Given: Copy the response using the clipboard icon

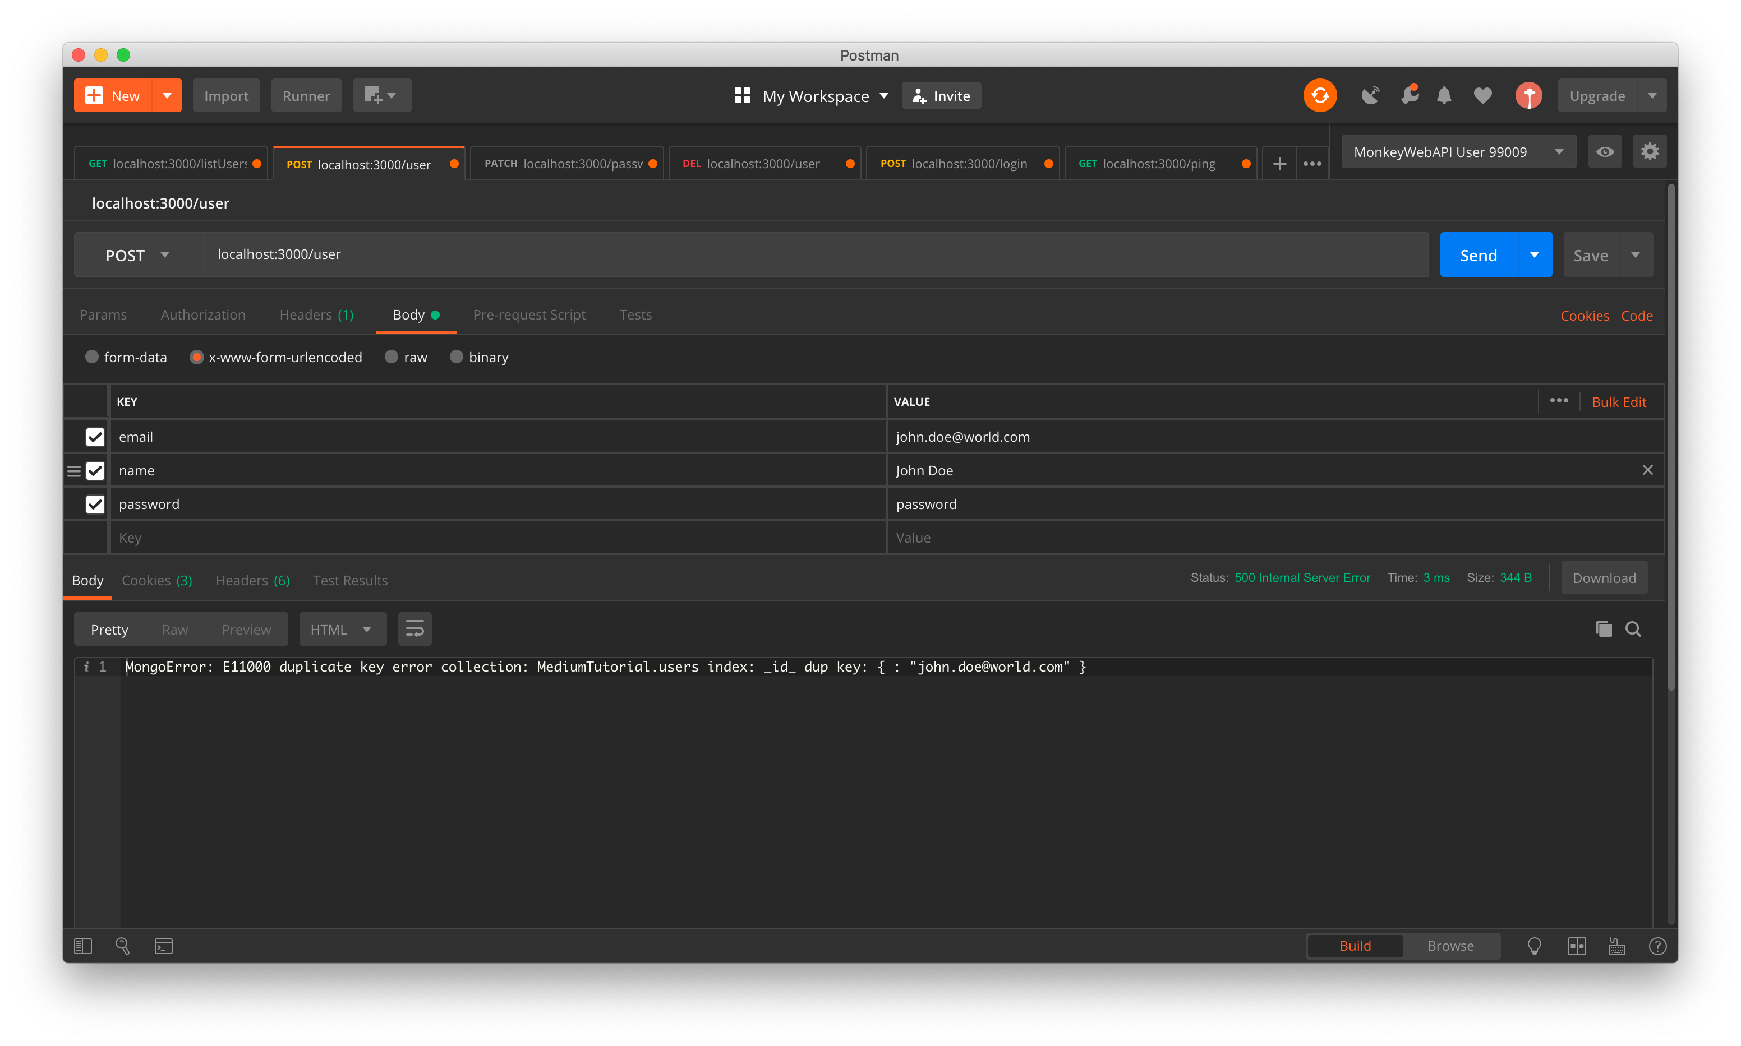Looking at the screenshot, I should click(x=1604, y=629).
